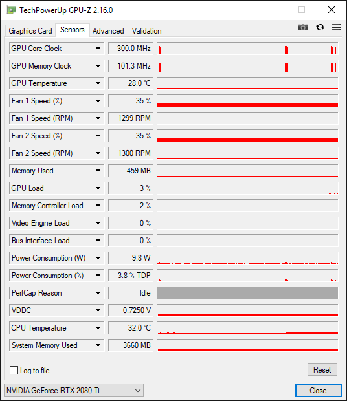
Task: Open the NVIDIA GeForce RTX 2080 Ti selector
Action: point(74,391)
